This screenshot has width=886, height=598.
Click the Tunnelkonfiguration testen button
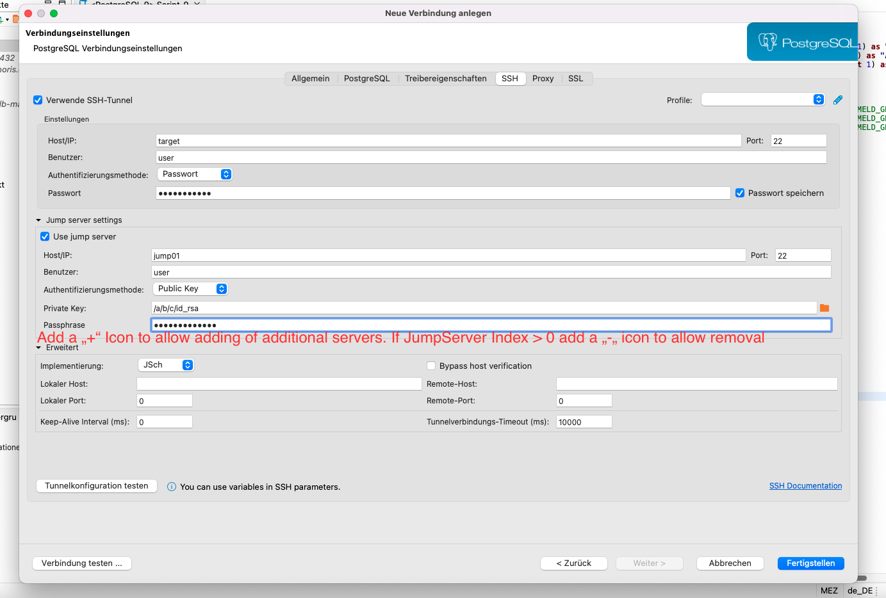coord(96,485)
